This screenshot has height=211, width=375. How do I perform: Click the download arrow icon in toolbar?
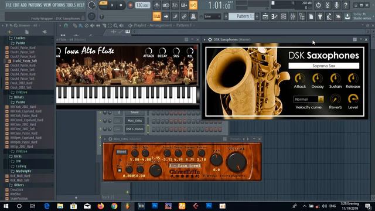point(347,16)
